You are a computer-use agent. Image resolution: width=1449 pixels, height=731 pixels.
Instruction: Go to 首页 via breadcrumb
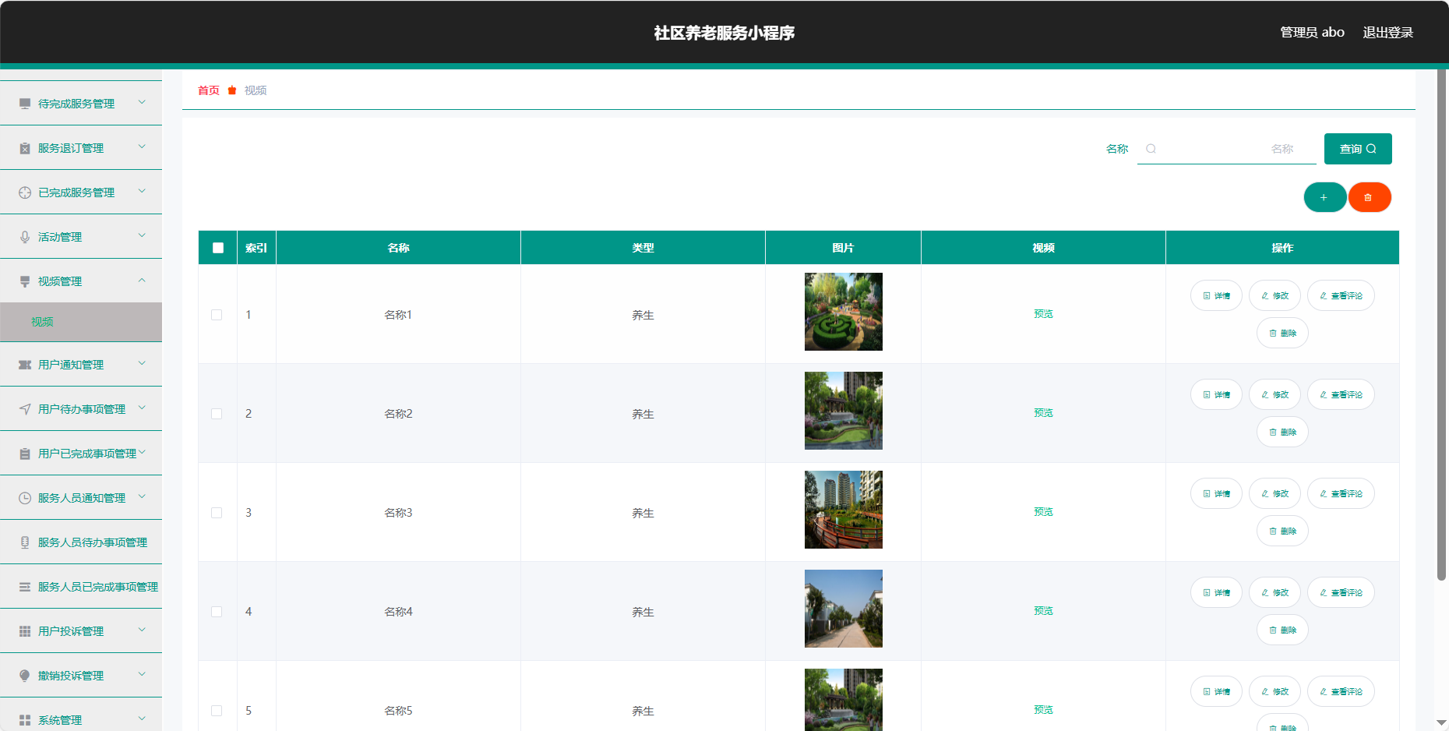pyautogui.click(x=209, y=90)
